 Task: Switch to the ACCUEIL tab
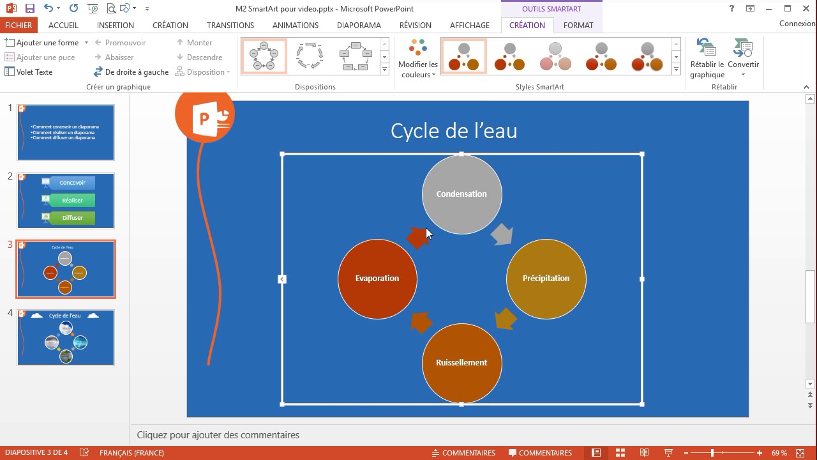click(x=63, y=25)
